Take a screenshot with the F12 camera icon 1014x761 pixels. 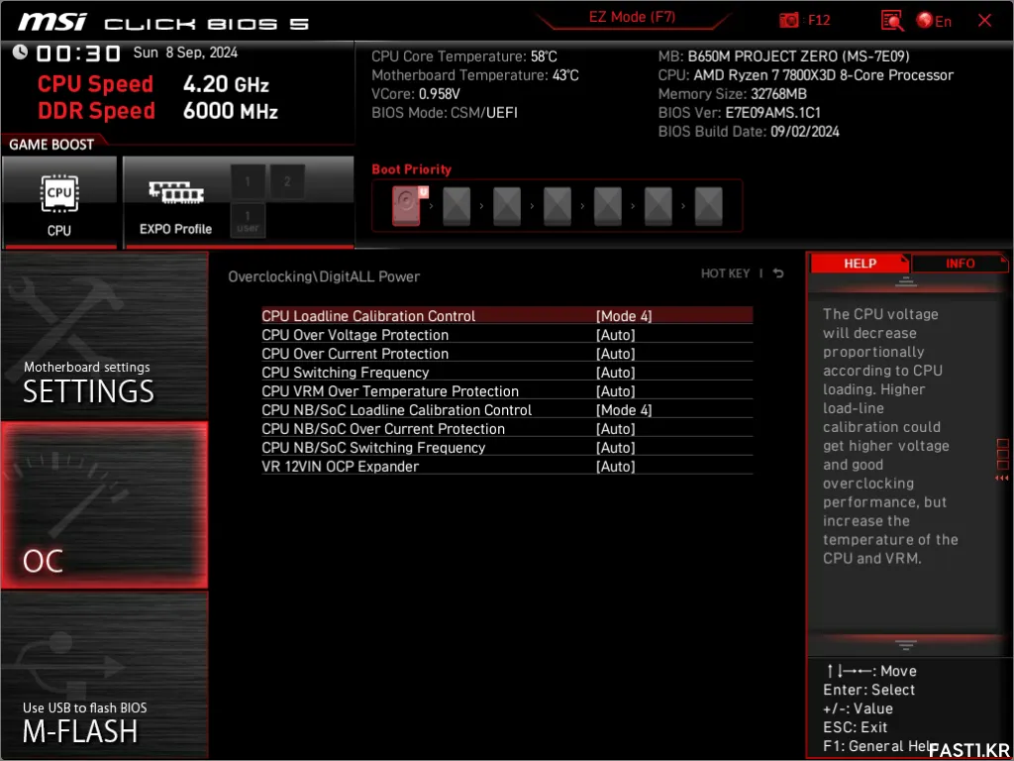click(788, 21)
